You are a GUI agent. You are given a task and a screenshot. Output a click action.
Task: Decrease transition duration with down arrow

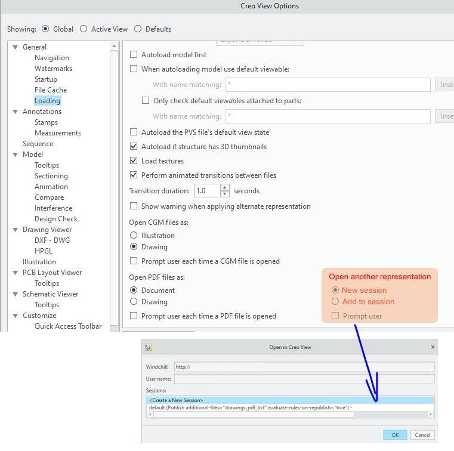pos(225,194)
